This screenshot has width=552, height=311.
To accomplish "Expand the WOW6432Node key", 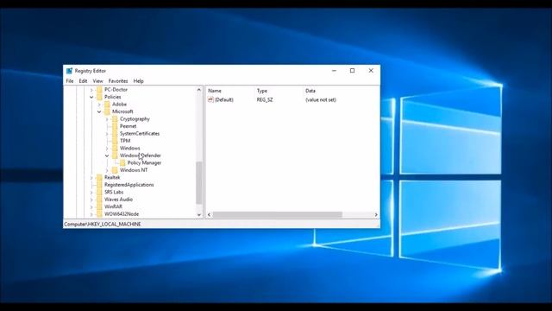I will point(91,214).
